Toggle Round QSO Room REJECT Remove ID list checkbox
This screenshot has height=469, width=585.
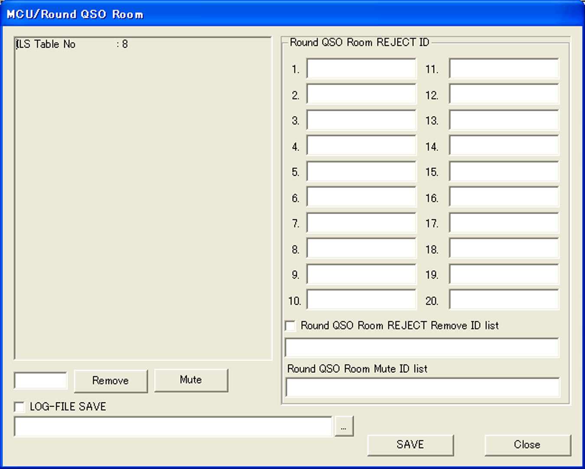pos(290,326)
